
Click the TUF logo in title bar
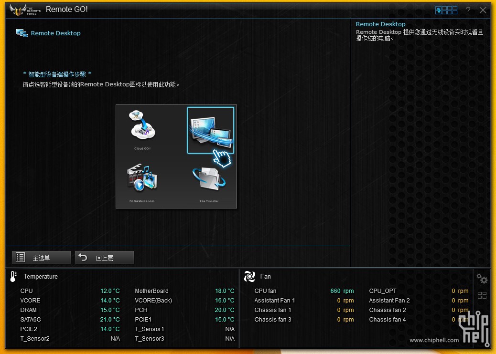point(25,10)
